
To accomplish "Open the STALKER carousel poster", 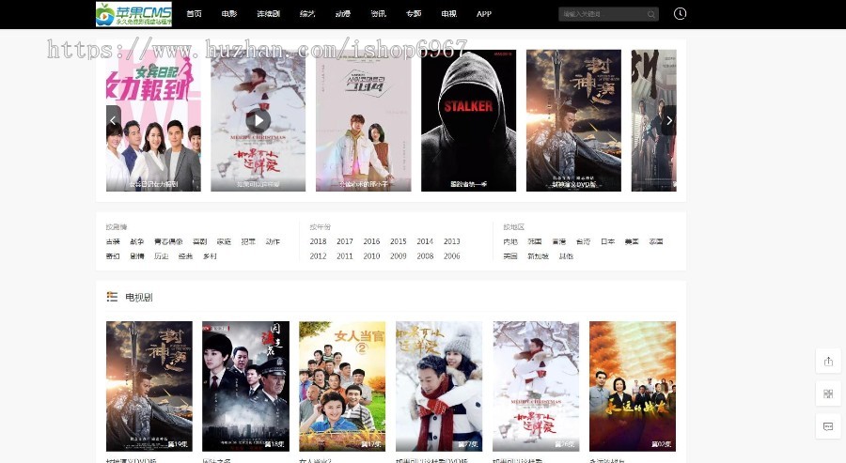I will [468, 120].
